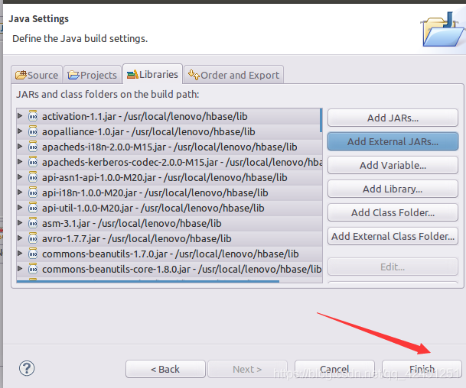
Task: Select aopalliance-1.0.jar entry text
Action: point(148,131)
